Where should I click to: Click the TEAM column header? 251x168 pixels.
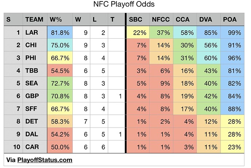35,19
